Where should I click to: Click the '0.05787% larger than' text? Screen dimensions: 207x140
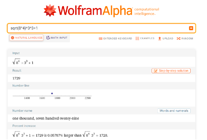click(64, 136)
